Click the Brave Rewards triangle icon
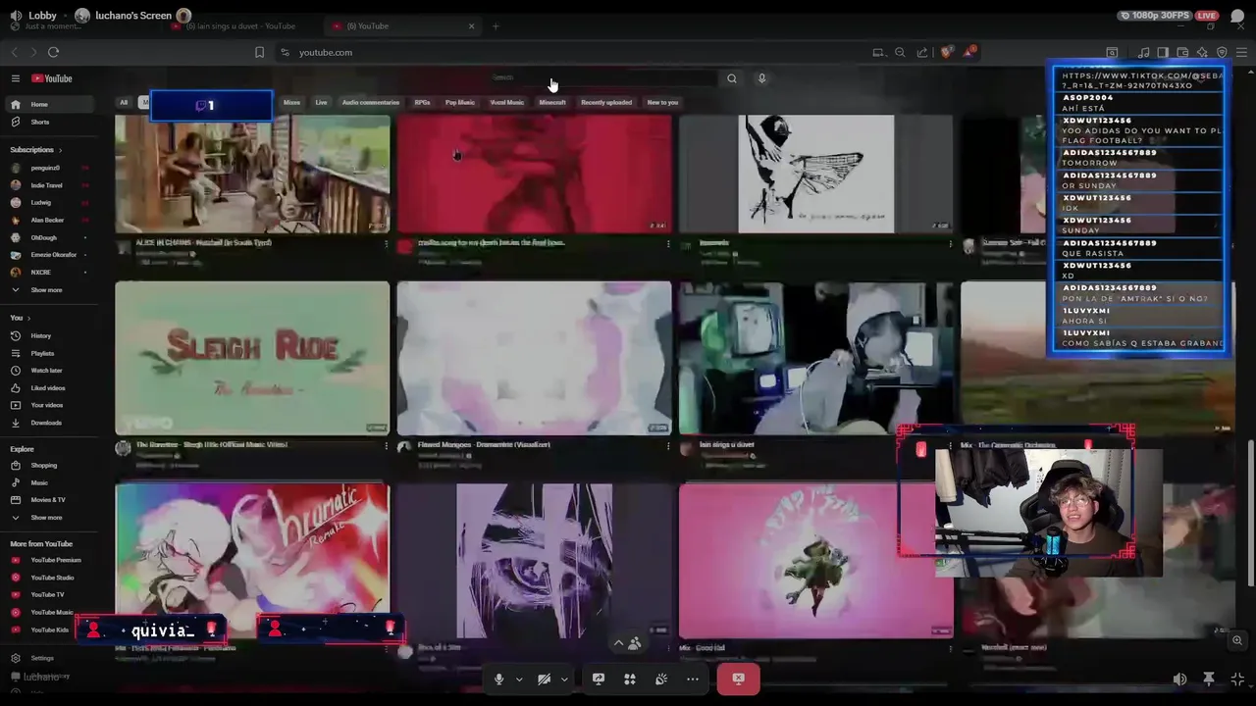The width and height of the screenshot is (1256, 706). tap(969, 52)
